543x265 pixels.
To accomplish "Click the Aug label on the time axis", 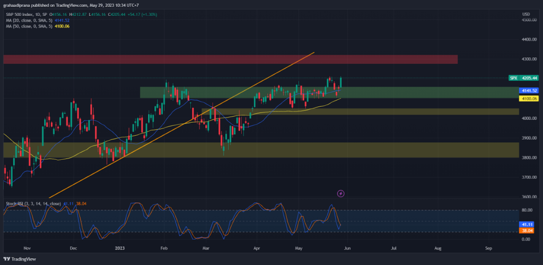I will [x=437, y=249].
